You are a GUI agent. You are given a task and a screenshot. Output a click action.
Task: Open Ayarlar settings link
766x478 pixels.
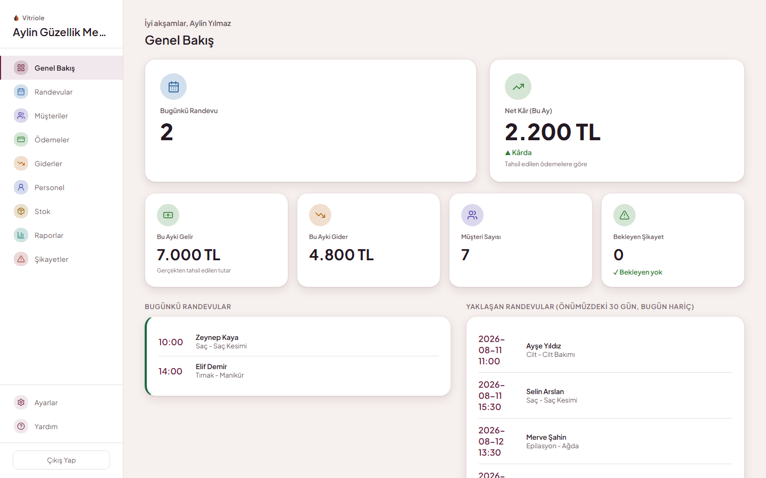[x=62, y=403]
